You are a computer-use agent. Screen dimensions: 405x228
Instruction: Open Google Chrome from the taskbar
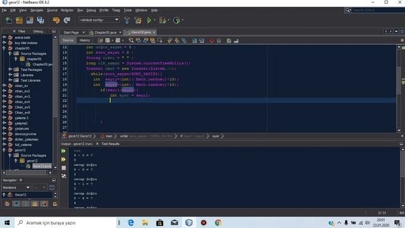point(218,222)
